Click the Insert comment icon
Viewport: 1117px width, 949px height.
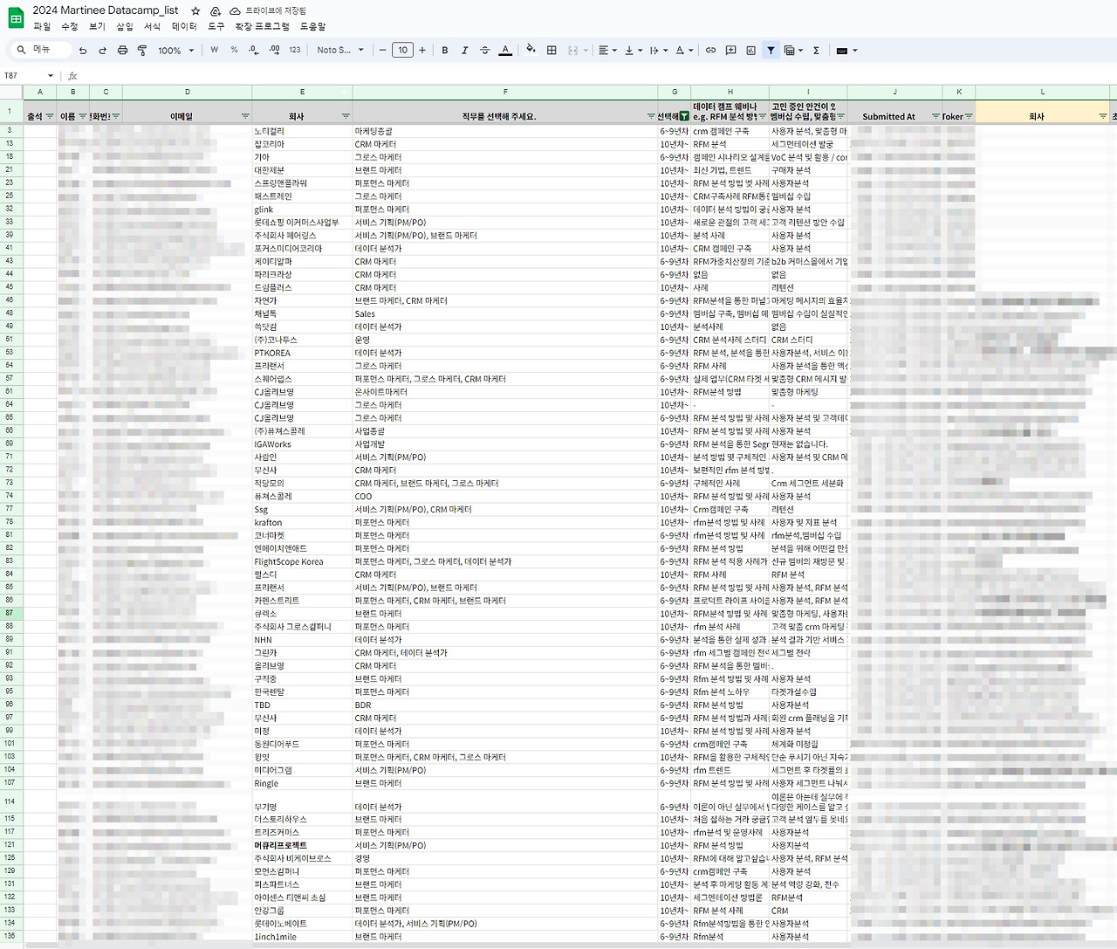pyautogui.click(x=731, y=51)
